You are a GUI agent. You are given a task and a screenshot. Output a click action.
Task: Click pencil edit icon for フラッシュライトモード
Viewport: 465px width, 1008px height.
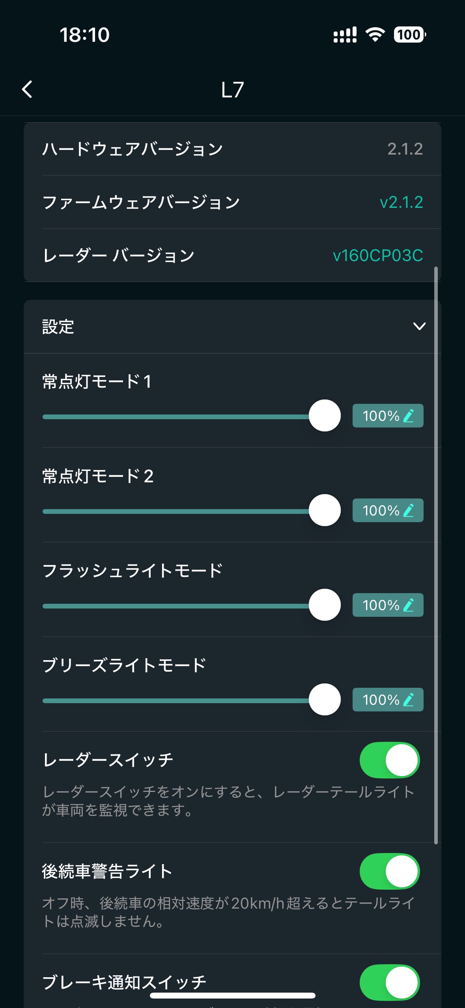pos(409,605)
